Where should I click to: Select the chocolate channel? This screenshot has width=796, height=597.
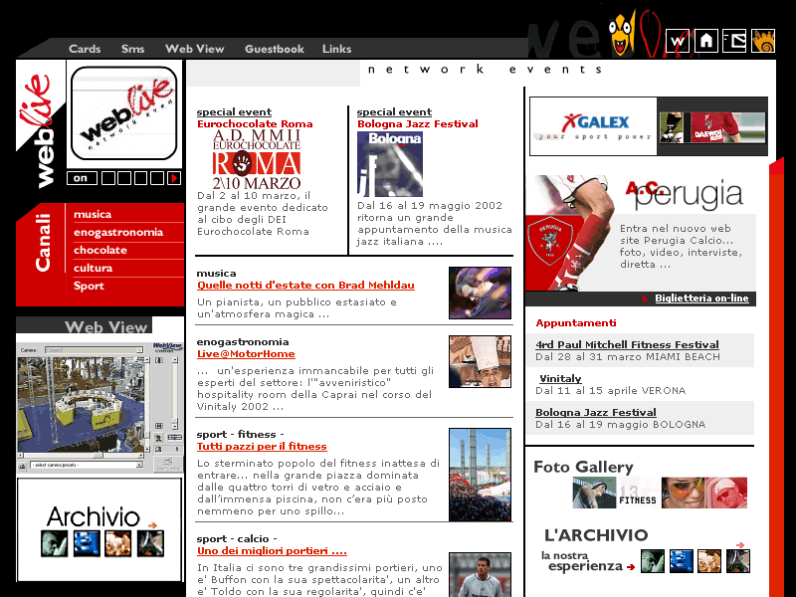[x=100, y=251]
